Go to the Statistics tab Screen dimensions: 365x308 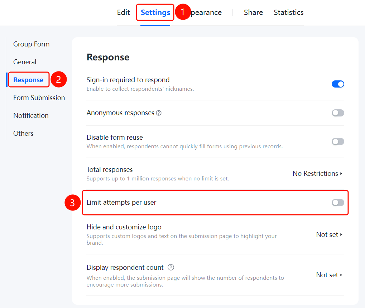pyautogui.click(x=288, y=12)
